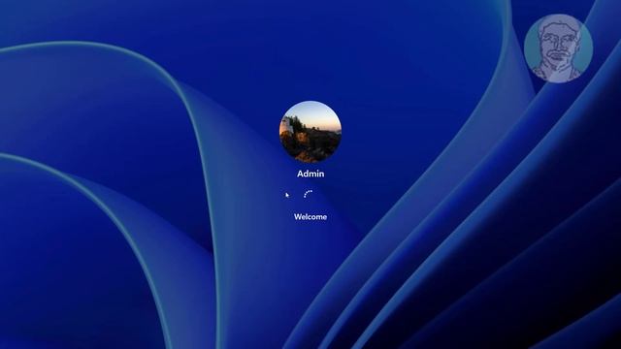621x349 pixels.
Task: Click the sketched face avatar overlay
Action: click(x=559, y=48)
